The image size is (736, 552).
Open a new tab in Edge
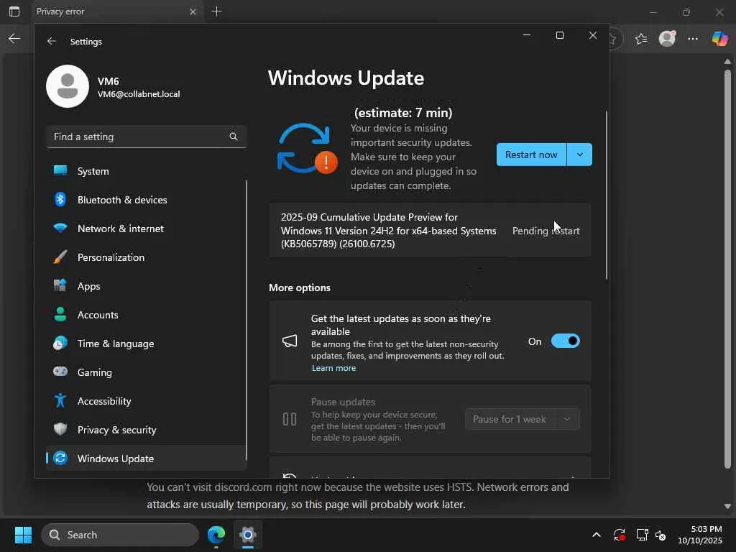coord(216,11)
